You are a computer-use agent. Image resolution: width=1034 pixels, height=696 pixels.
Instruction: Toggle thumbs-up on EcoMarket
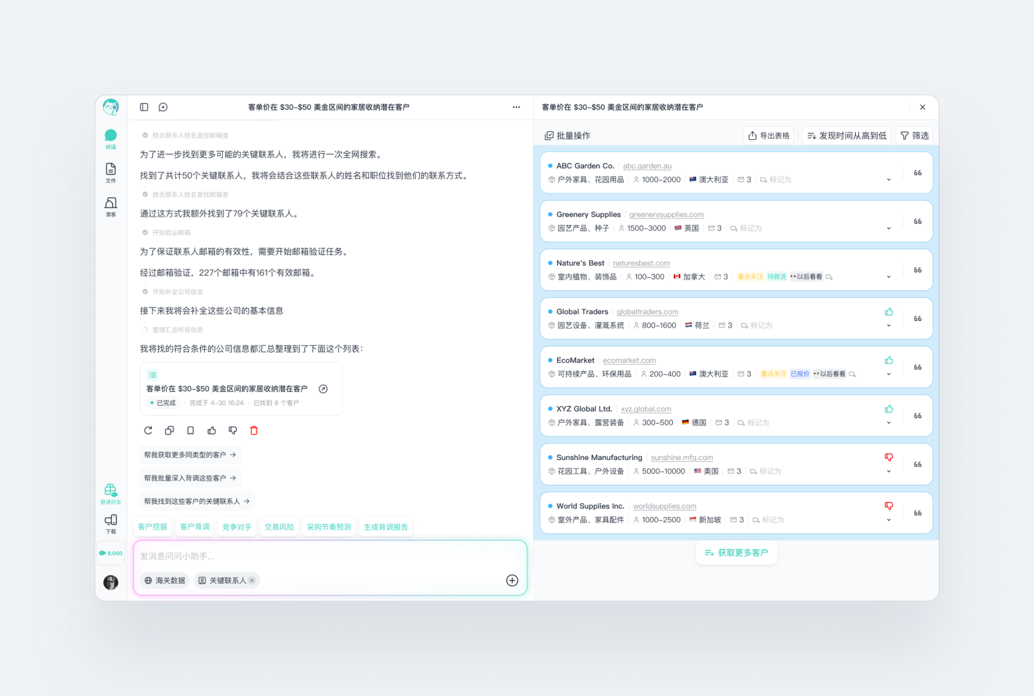click(x=889, y=360)
